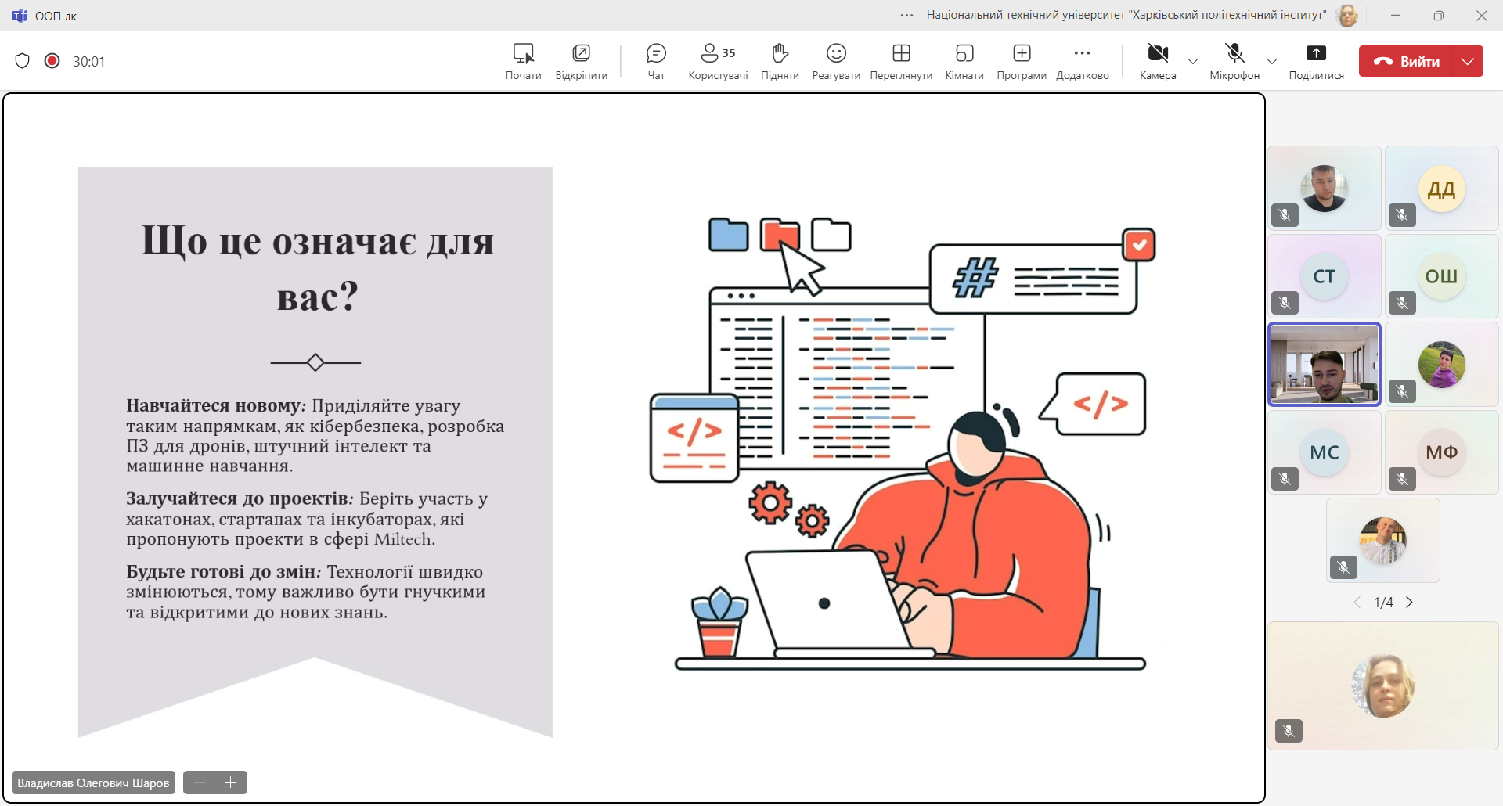The image size is (1503, 806).
Task: Open the Реагувати reactions menu
Action: pos(836,61)
